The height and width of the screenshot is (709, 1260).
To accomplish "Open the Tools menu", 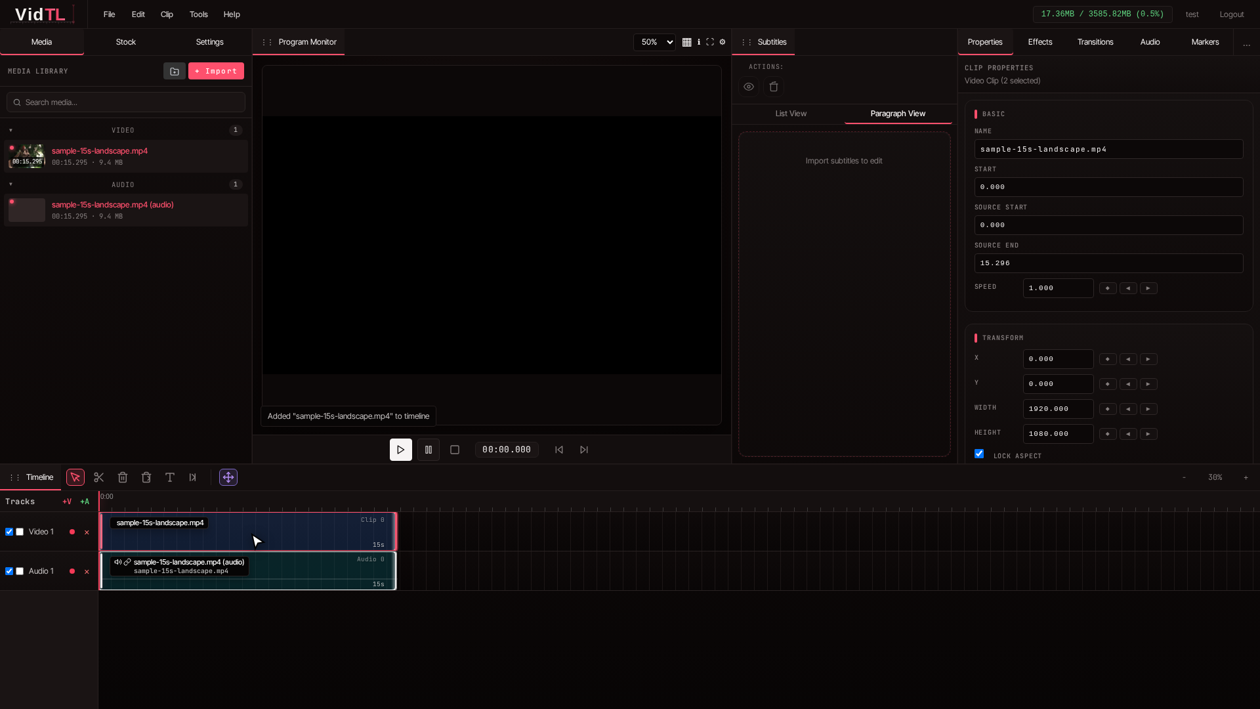I will (199, 14).
